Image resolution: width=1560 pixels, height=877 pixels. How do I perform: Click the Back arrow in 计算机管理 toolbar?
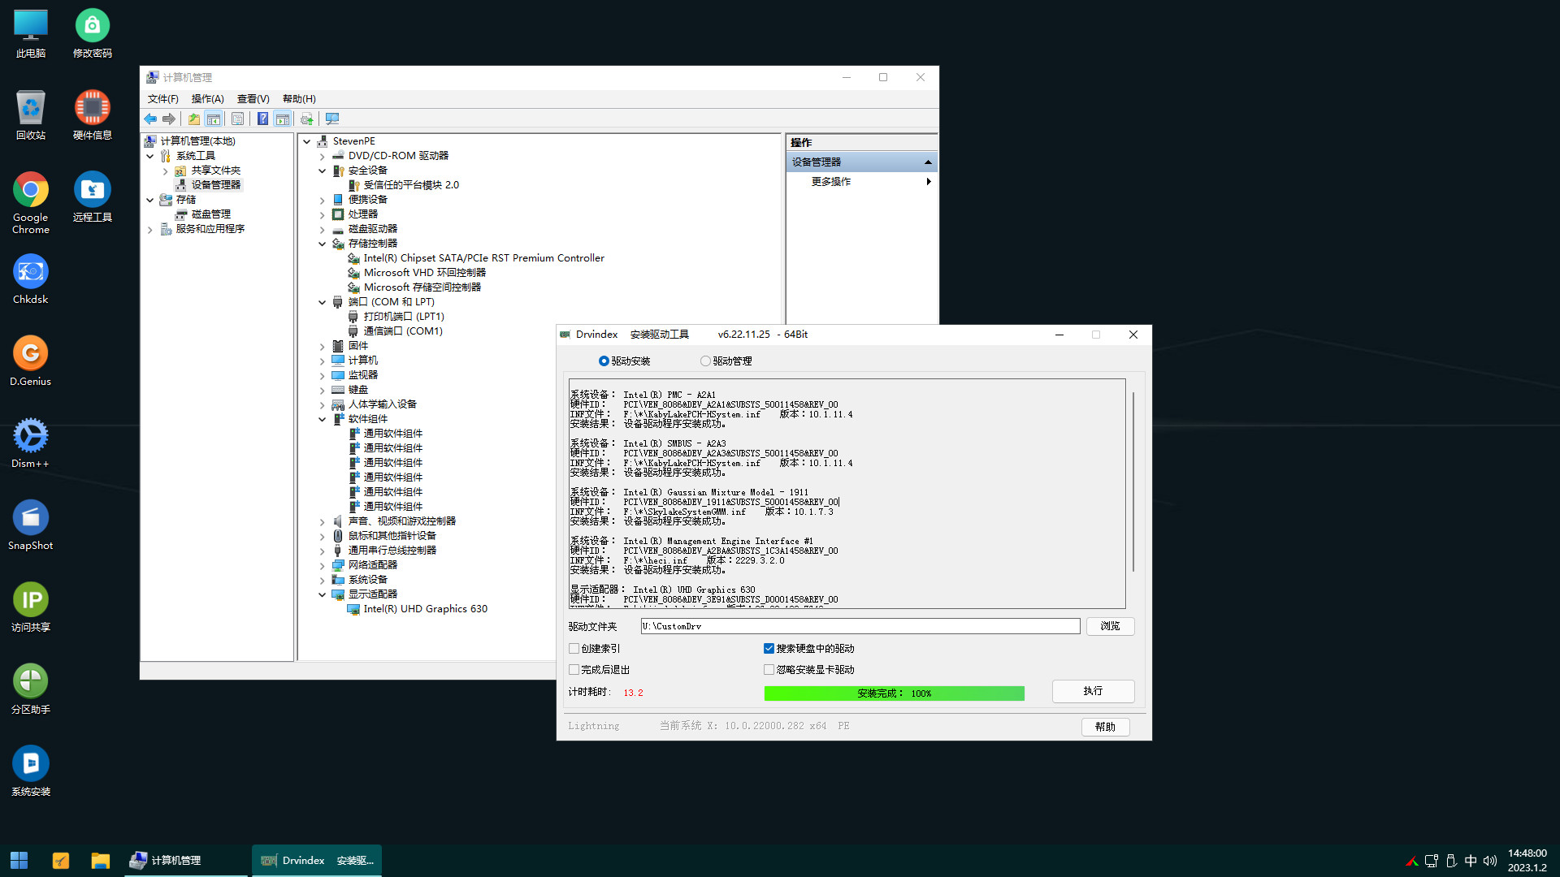click(x=150, y=119)
